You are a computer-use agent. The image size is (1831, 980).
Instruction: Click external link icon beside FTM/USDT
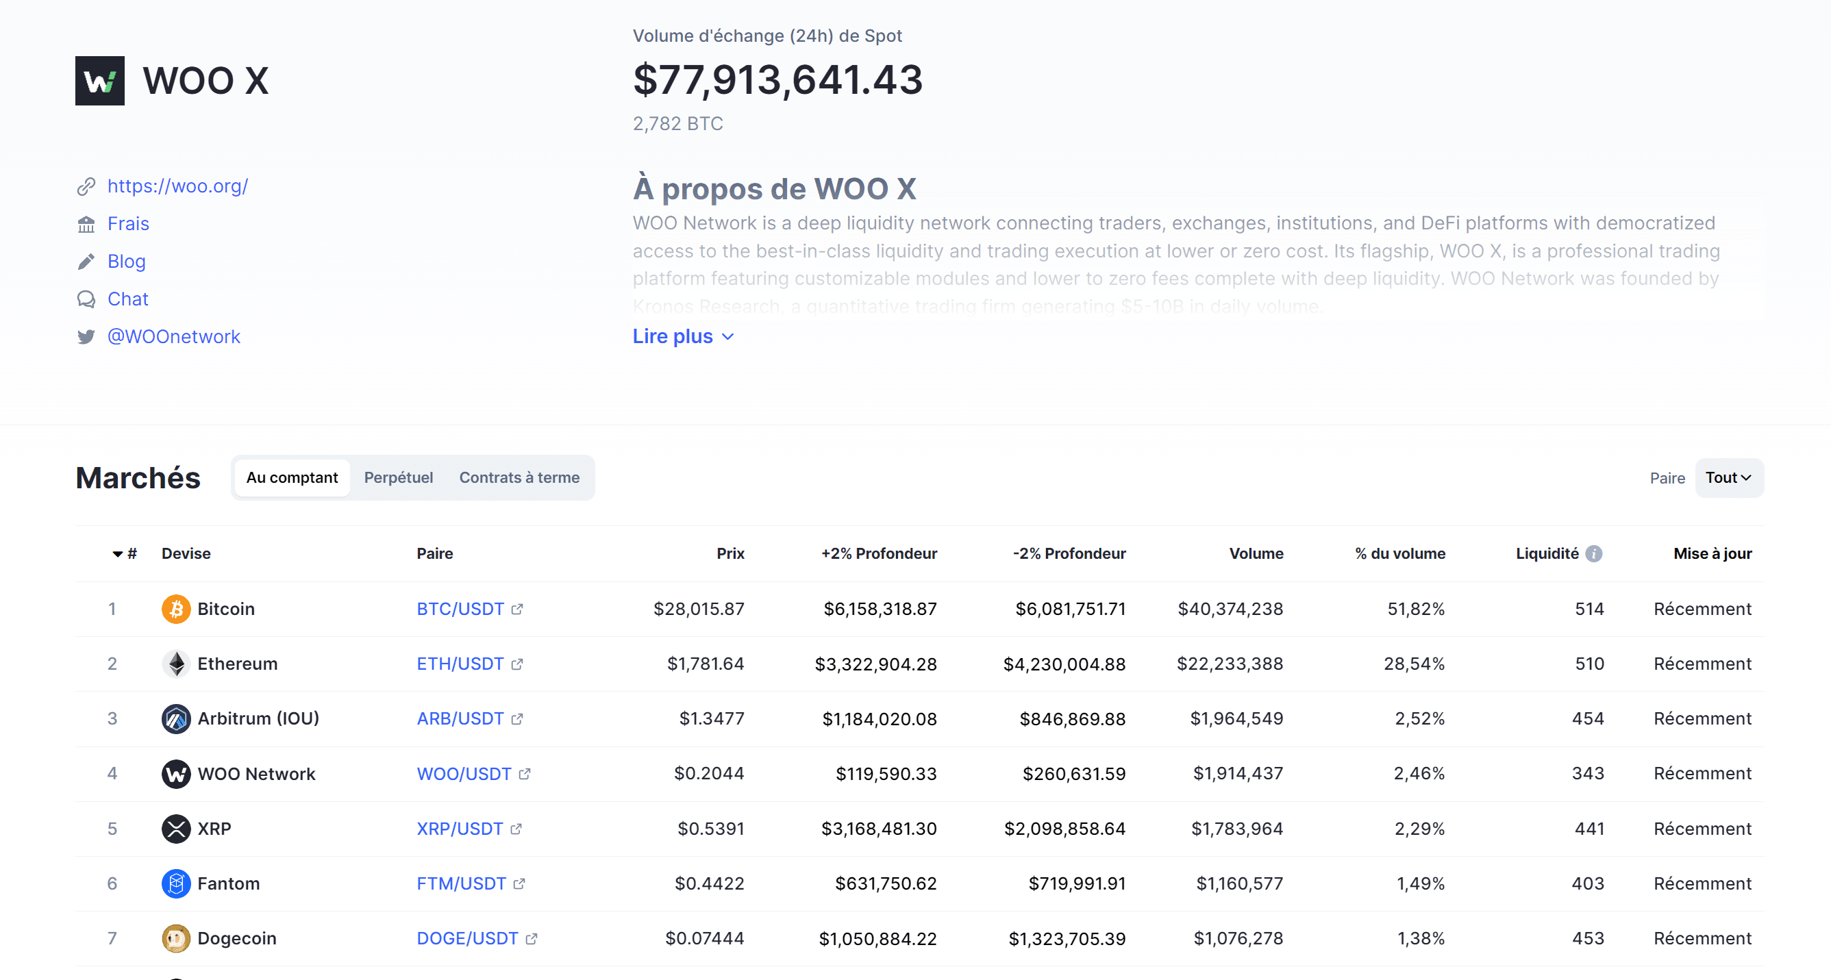tap(519, 883)
